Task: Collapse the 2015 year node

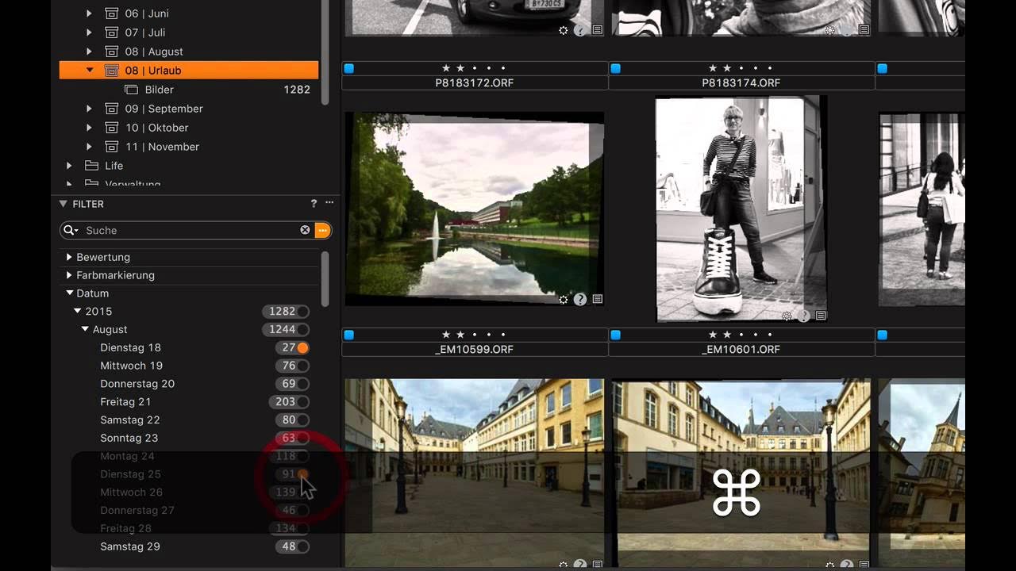Action: click(77, 312)
